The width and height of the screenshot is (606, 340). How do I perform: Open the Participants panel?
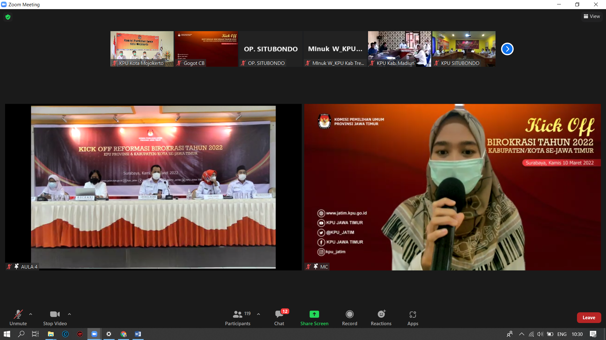(x=238, y=318)
